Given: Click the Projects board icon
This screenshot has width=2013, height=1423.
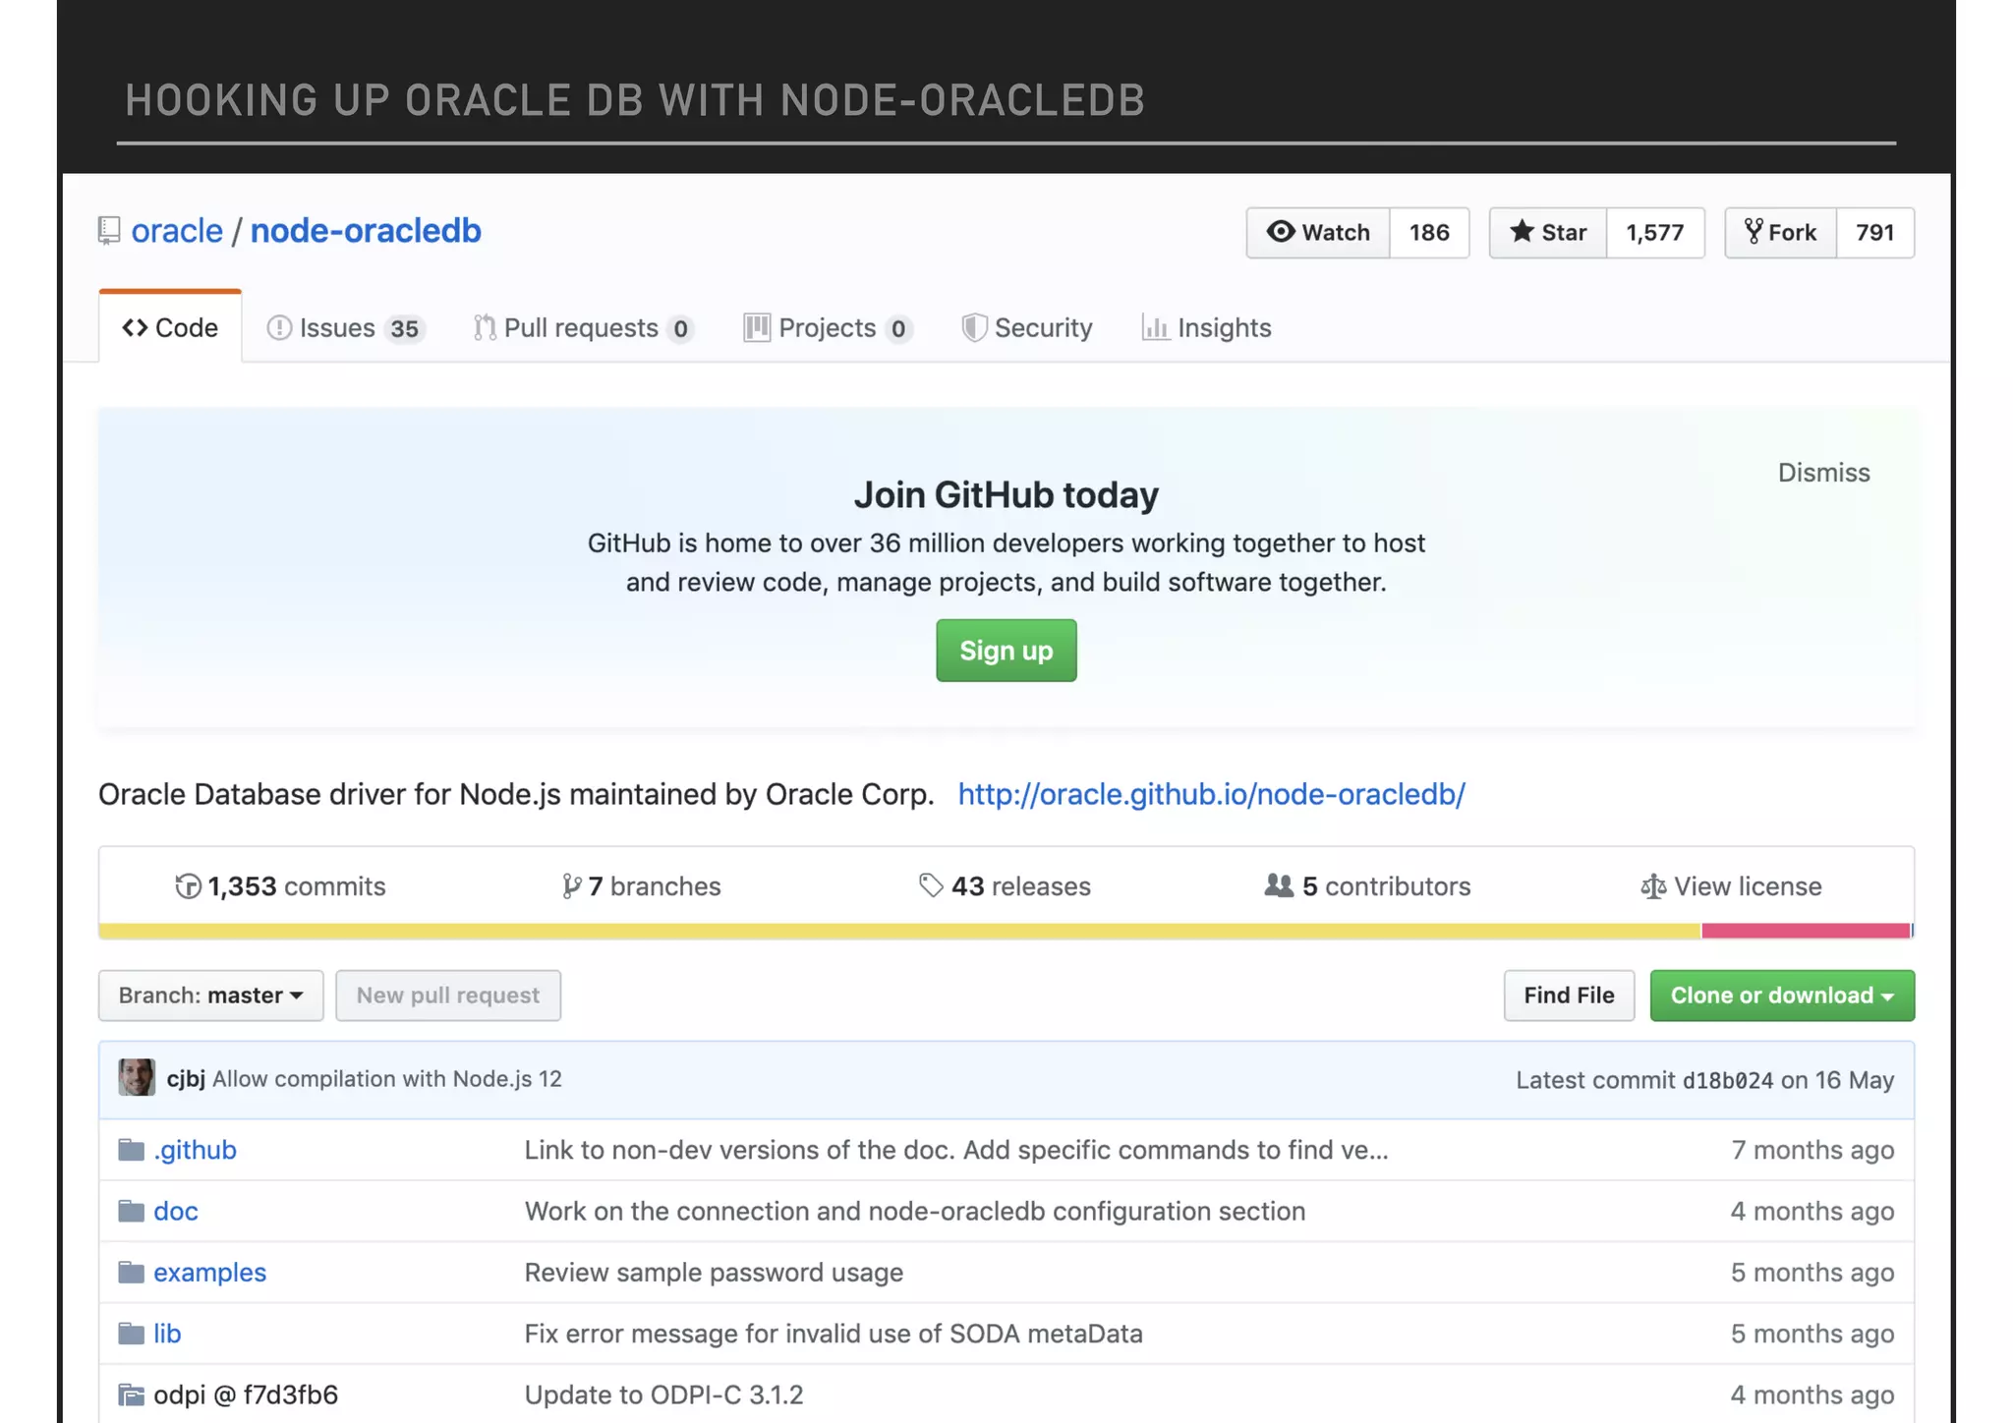Looking at the screenshot, I should click(x=757, y=327).
